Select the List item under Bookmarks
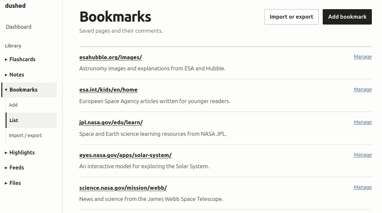Screen dimensions: 382x213 [31, 120]
